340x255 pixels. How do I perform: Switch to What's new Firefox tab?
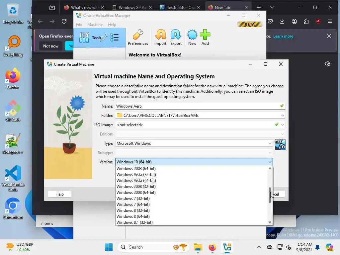click(x=84, y=7)
